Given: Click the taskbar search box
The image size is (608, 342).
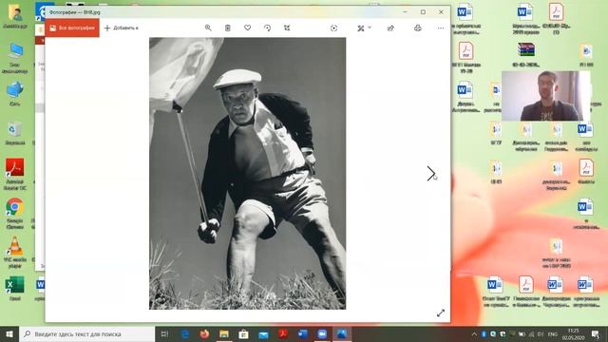Looking at the screenshot, I should pos(86,333).
